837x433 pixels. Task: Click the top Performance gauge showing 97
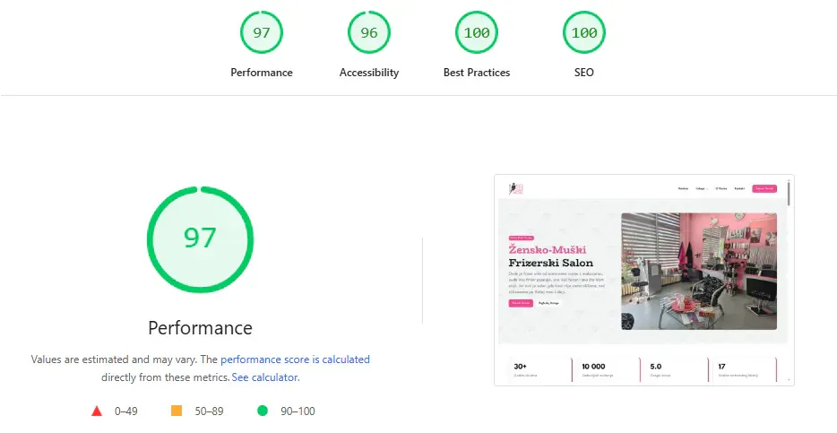[261, 33]
